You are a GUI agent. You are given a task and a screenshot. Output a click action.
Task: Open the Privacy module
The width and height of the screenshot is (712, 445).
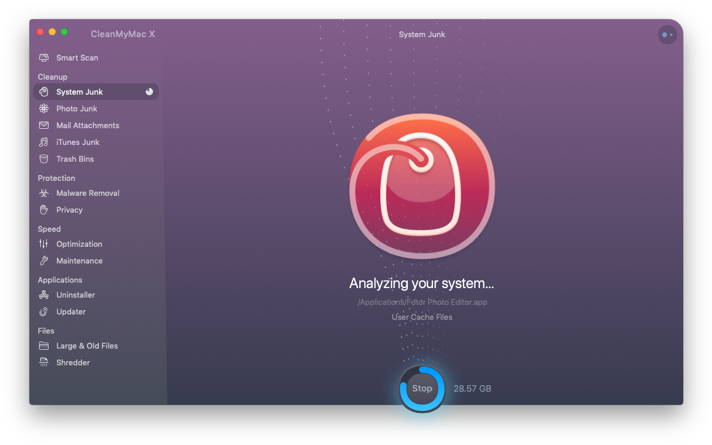[x=96, y=210]
